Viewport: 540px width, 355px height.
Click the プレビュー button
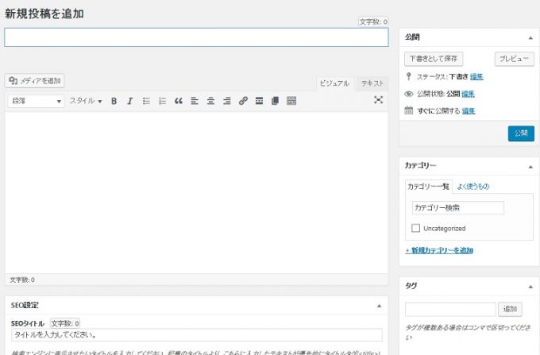(514, 59)
